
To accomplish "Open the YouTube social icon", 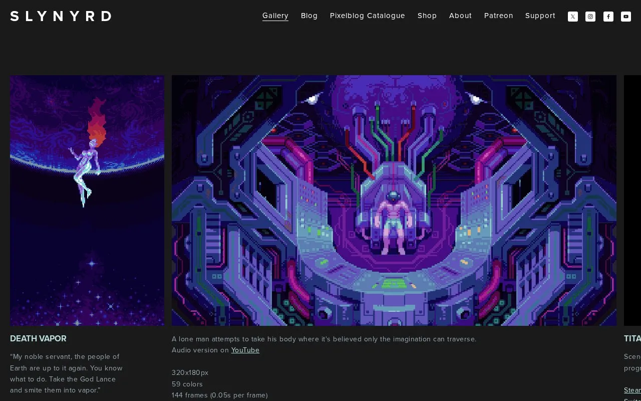I will (x=626, y=17).
